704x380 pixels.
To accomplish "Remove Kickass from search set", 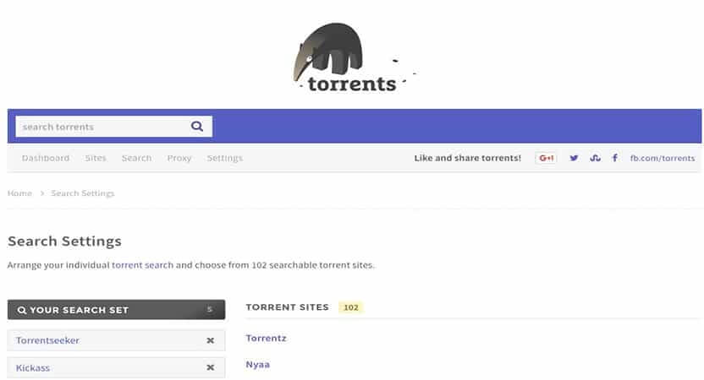I will click(x=210, y=367).
